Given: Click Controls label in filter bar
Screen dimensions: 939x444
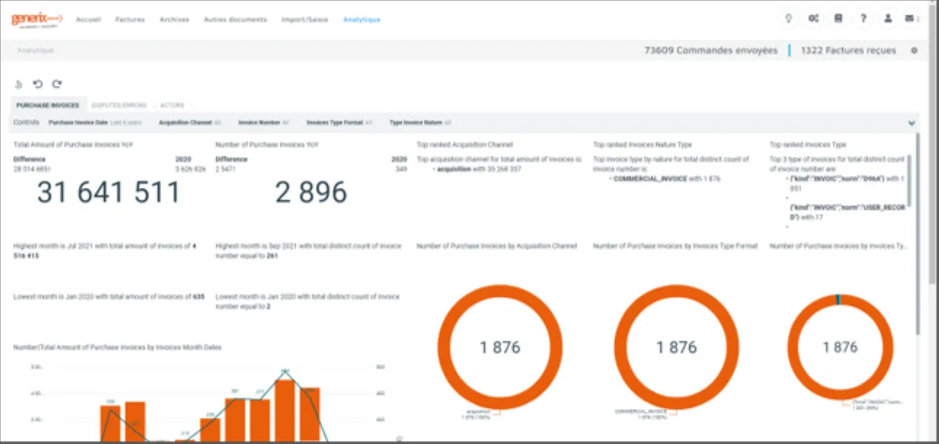Looking at the screenshot, I should click(x=27, y=123).
